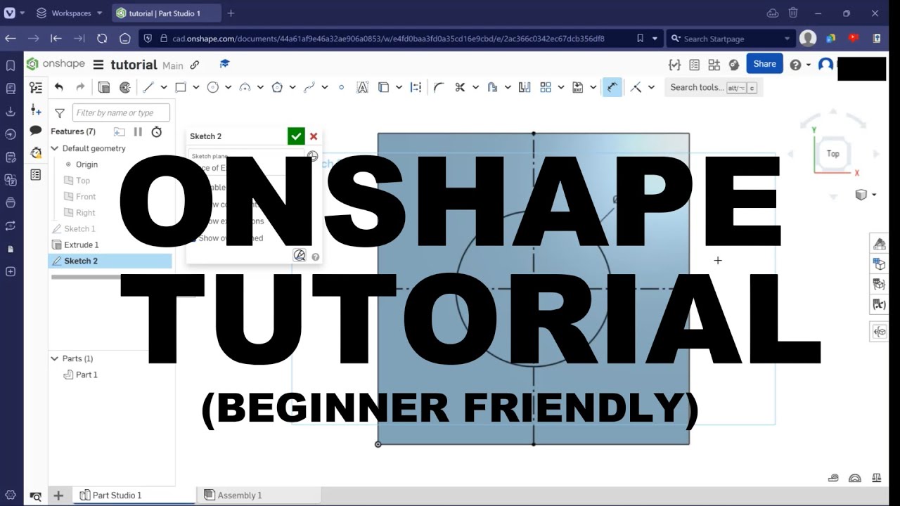
Task: Open Circle tool dropdown arrow
Action: 229,87
